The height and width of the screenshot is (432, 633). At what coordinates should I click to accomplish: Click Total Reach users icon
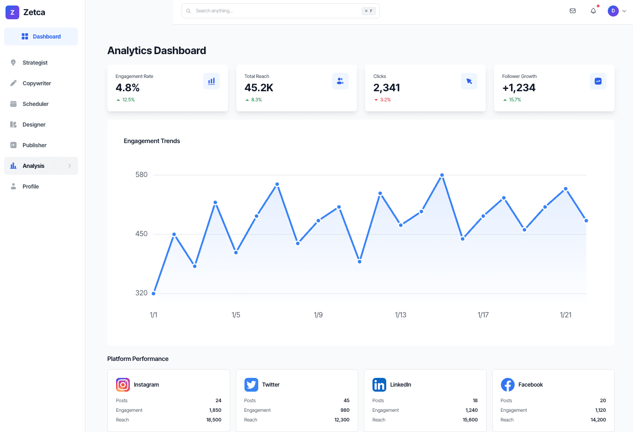pyautogui.click(x=340, y=81)
